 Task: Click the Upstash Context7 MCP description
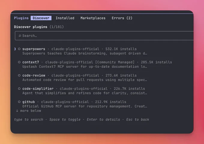tap(85, 67)
